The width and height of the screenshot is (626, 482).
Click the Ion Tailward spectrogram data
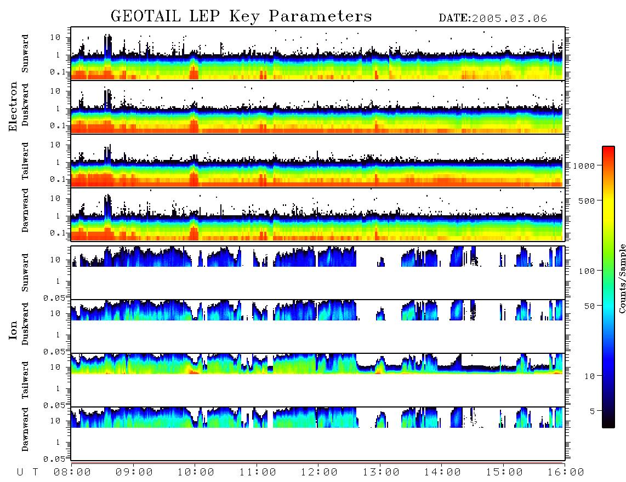[318, 364]
